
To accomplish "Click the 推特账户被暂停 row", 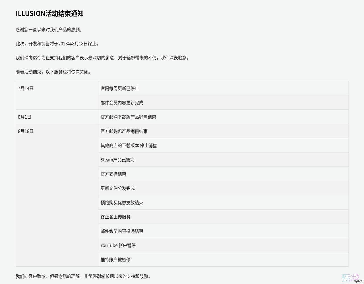I will 115,260.
